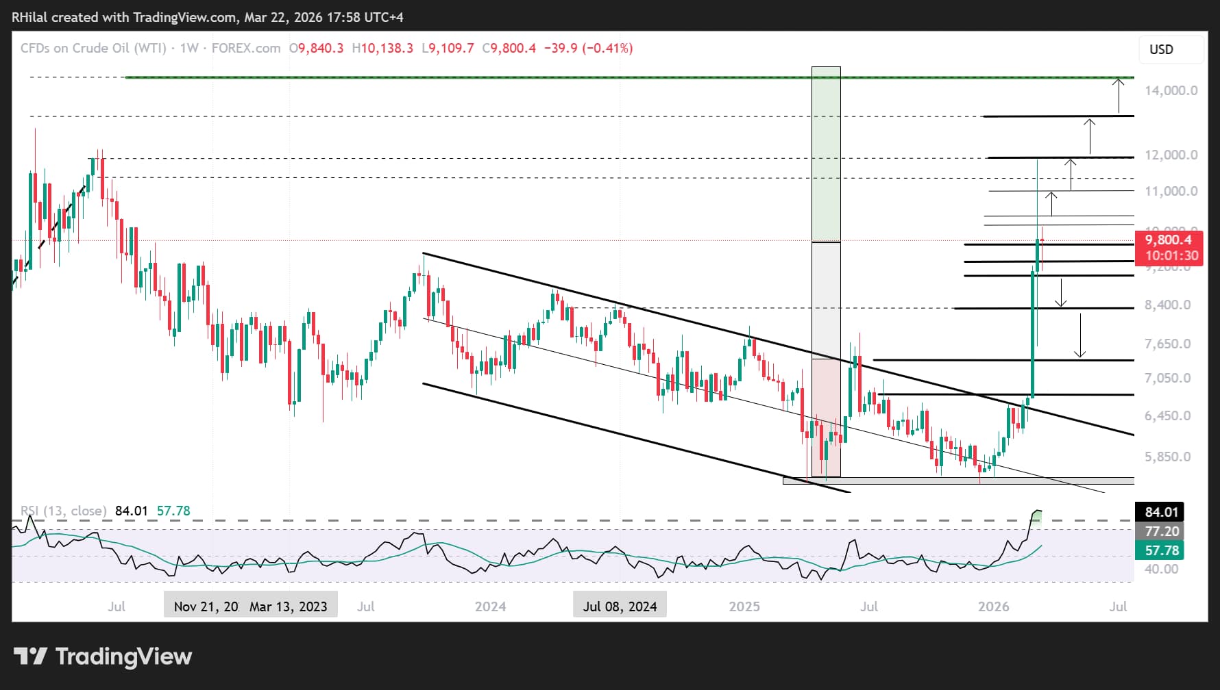Click the RSI axis label 40.00
The image size is (1220, 690).
pos(1162,569)
